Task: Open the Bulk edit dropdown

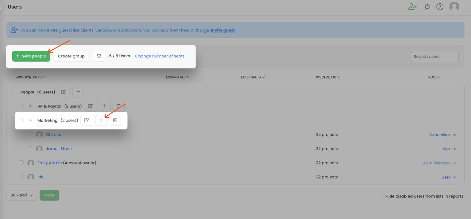Action: click(21, 195)
